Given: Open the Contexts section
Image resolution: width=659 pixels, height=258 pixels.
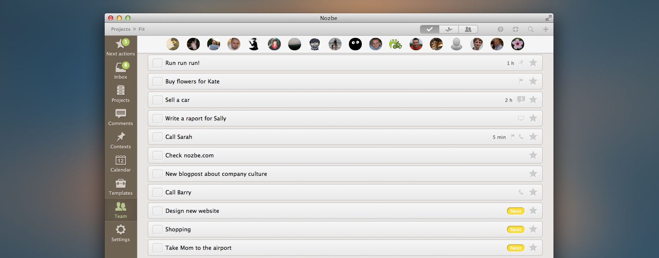Looking at the screenshot, I should click(x=121, y=141).
